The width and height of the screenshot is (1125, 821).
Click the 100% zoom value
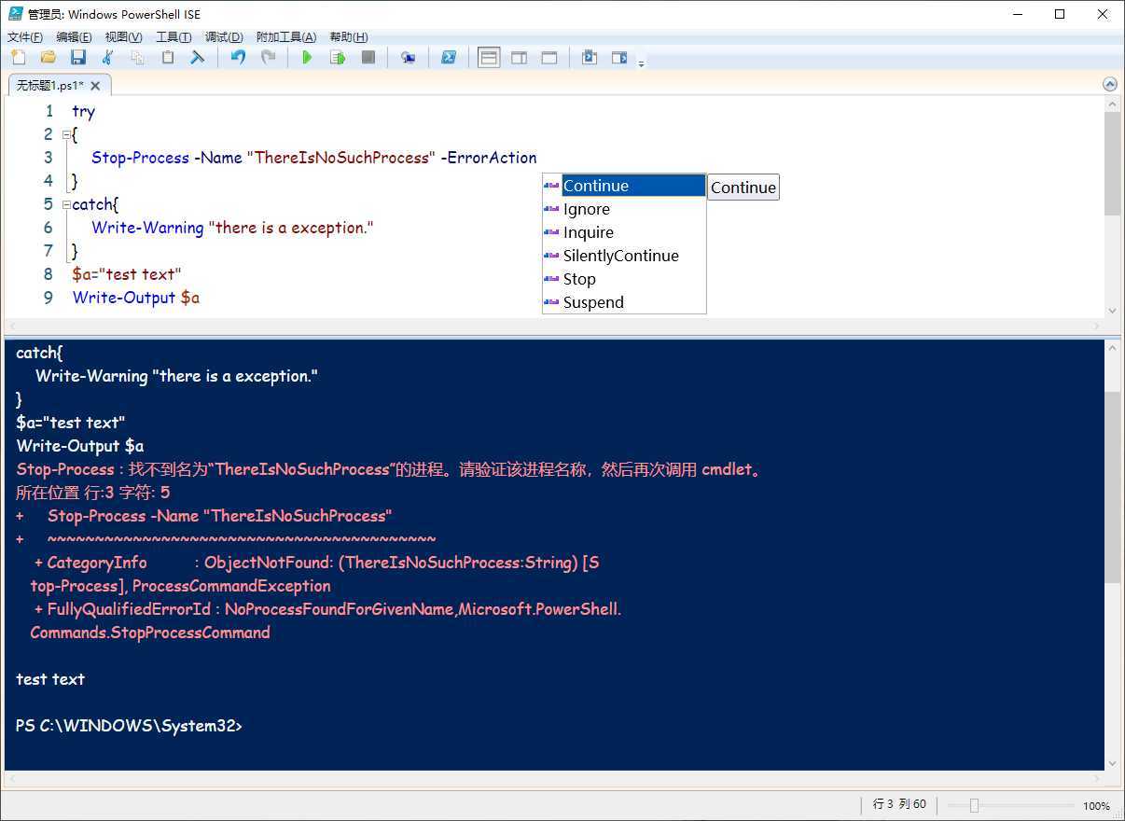(1096, 806)
